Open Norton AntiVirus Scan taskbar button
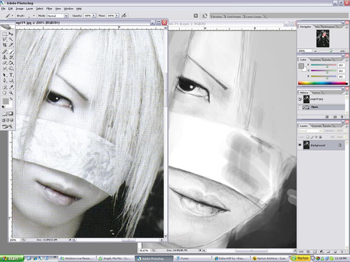Viewport: 350px width, 262px height. [x=270, y=259]
